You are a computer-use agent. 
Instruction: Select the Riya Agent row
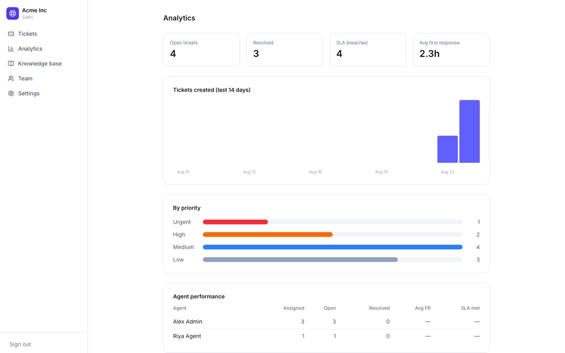pos(327,336)
